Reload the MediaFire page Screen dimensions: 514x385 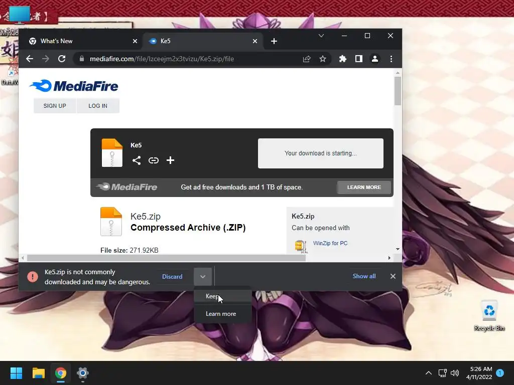click(x=62, y=59)
